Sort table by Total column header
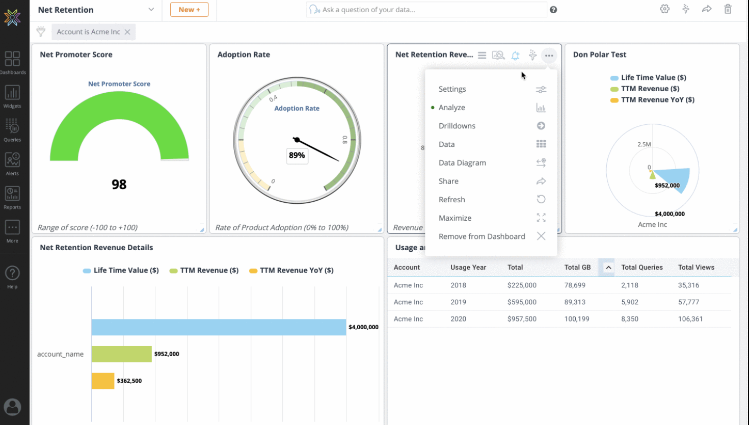The width and height of the screenshot is (749, 425). [515, 268]
